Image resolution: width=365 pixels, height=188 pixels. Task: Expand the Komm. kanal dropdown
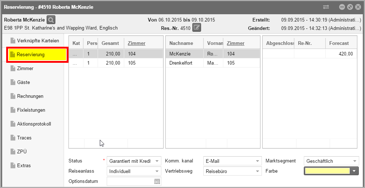(258, 161)
